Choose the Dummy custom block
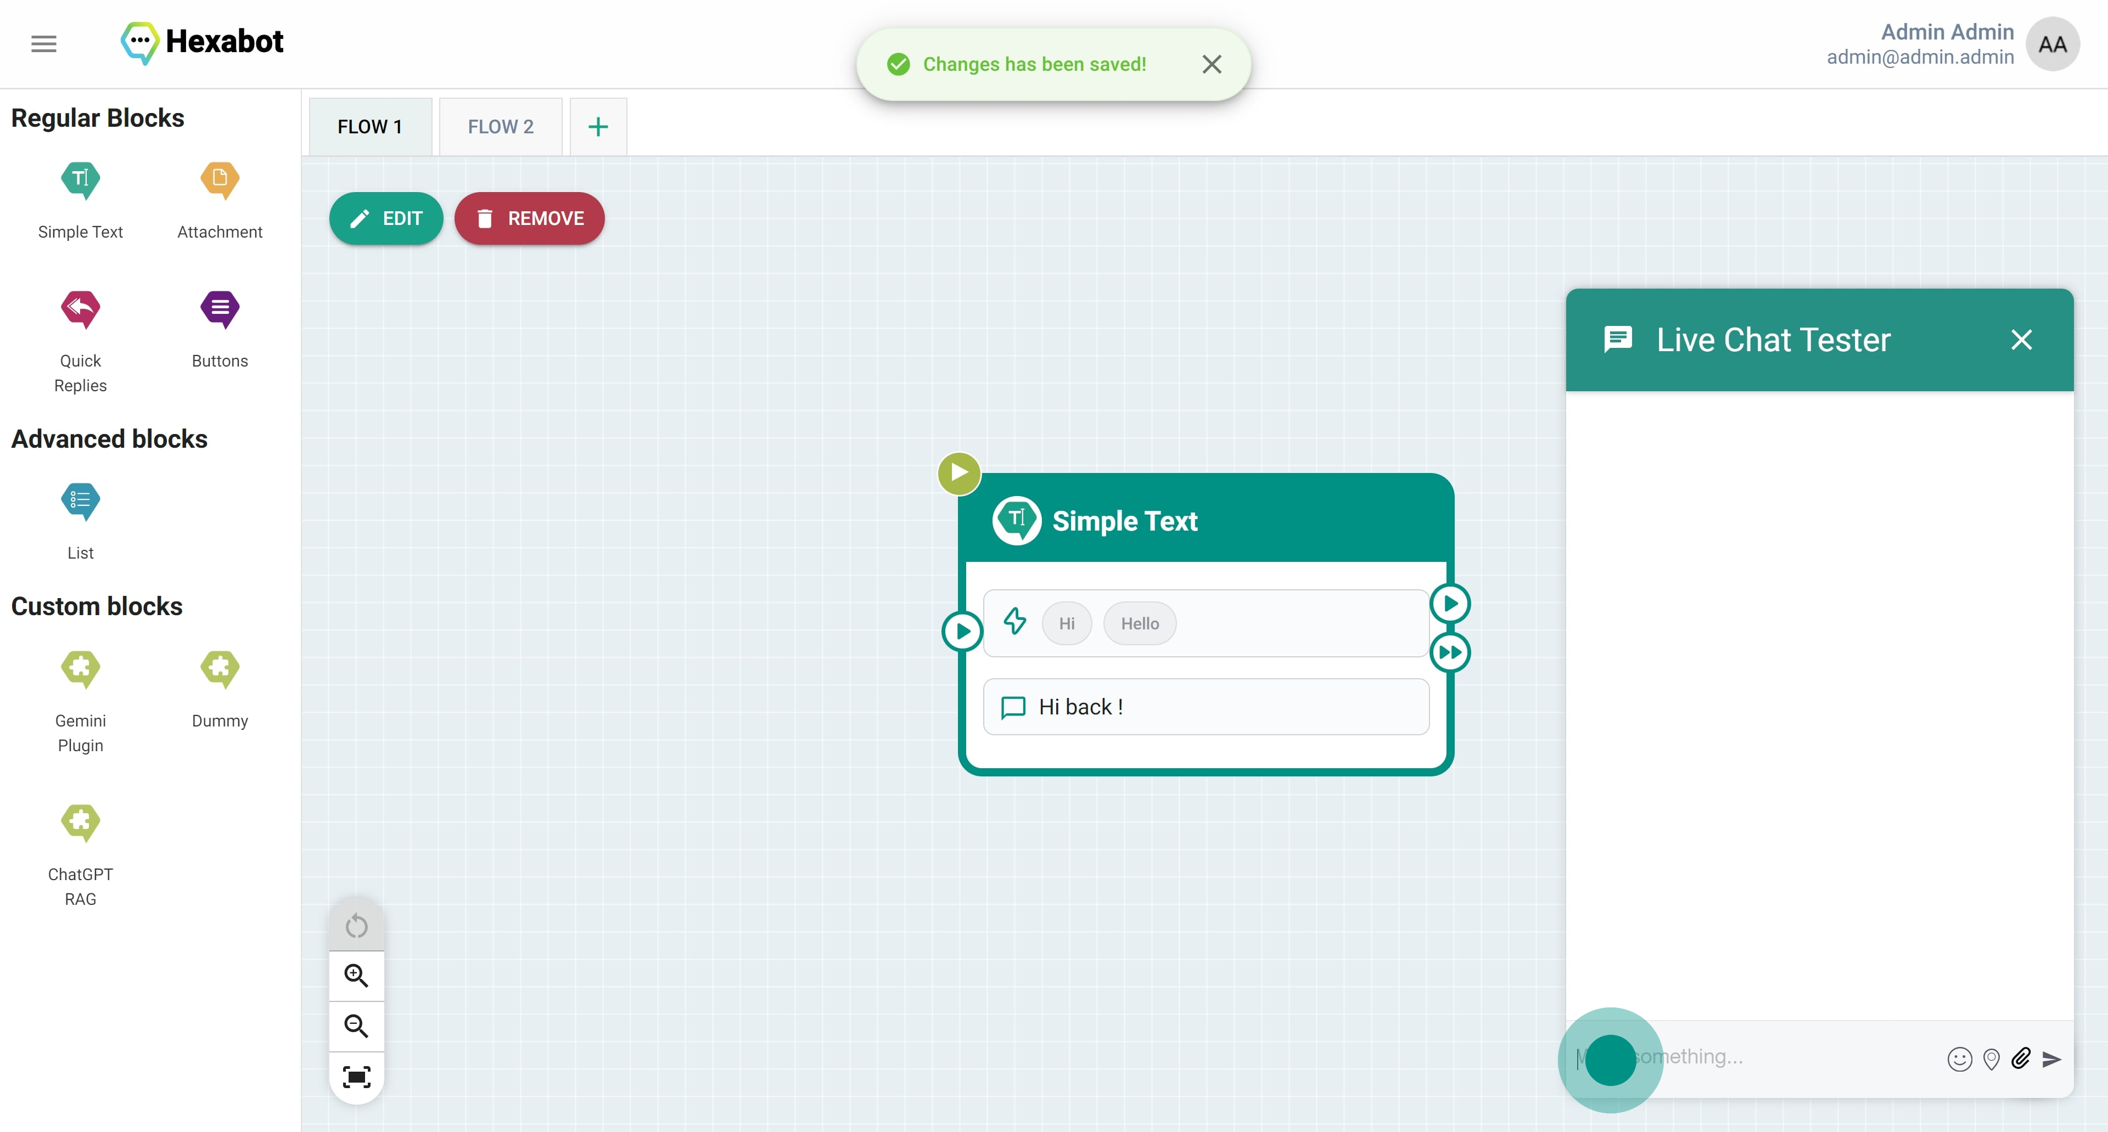 point(220,668)
